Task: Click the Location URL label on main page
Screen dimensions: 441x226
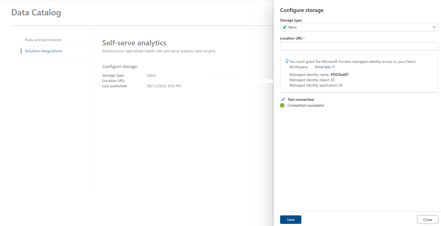Action: (114, 81)
